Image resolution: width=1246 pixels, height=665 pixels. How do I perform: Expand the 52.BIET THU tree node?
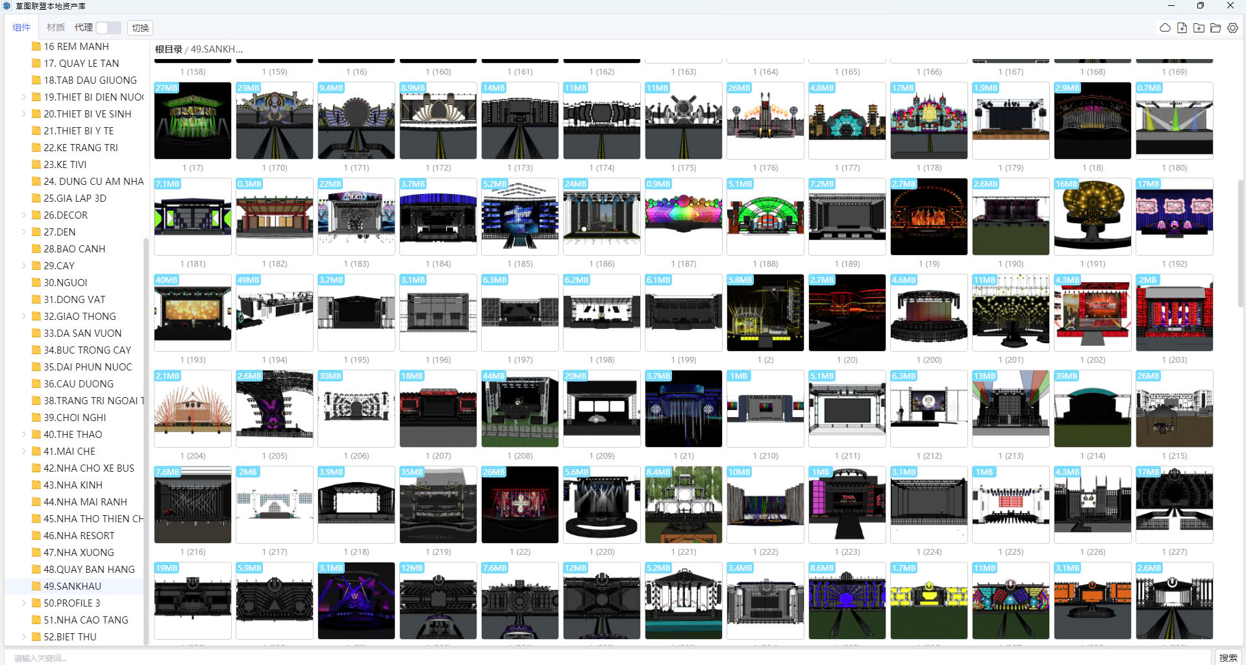(24, 637)
